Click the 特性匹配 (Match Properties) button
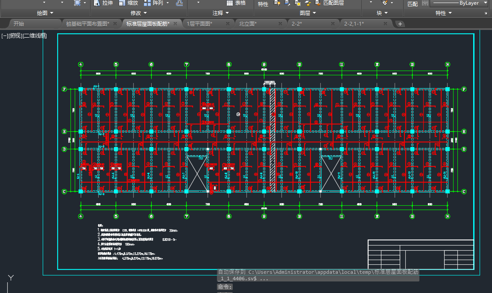 pyautogui.click(x=412, y=4)
